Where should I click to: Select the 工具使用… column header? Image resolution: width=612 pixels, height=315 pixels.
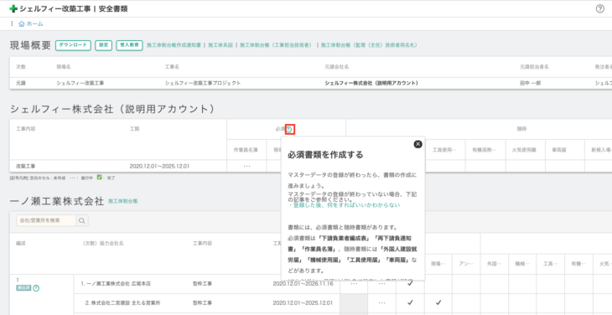(x=445, y=150)
